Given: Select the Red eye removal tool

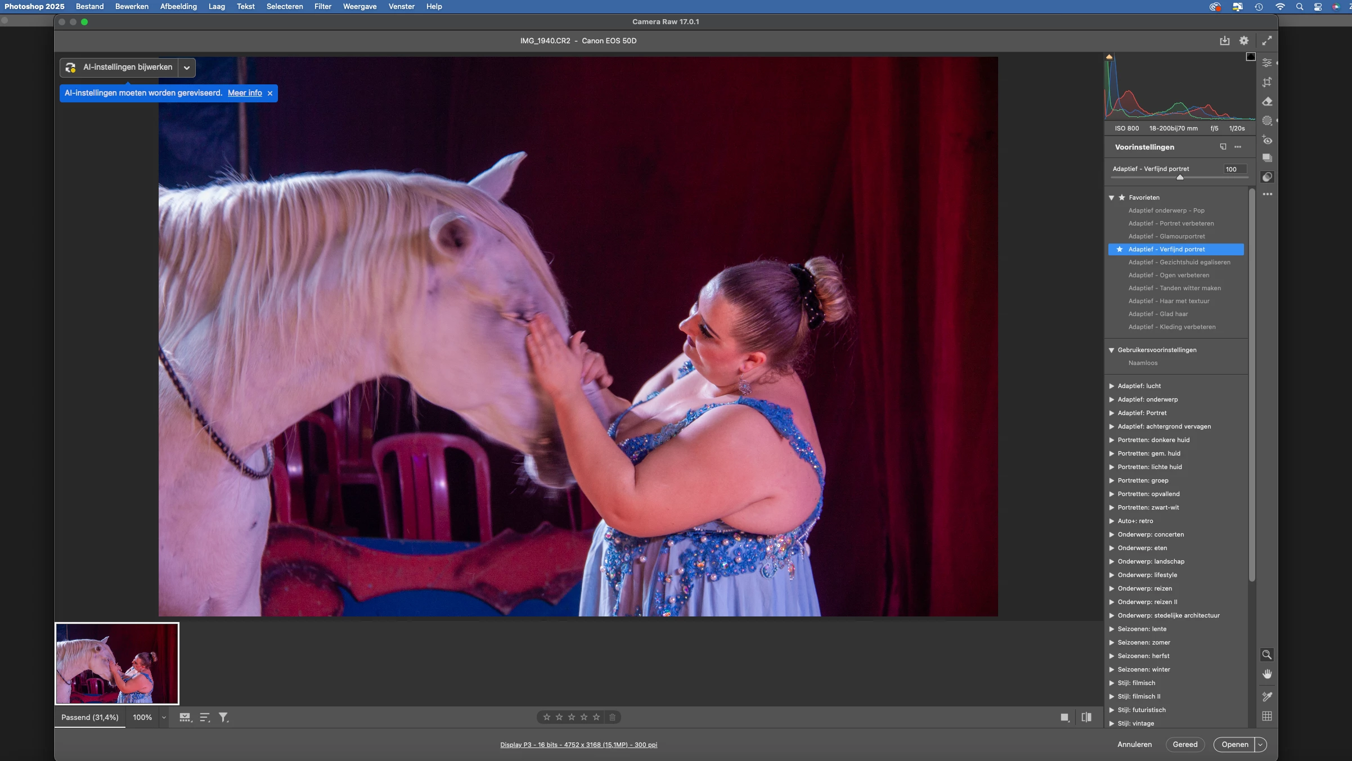Looking at the screenshot, I should 1267,140.
